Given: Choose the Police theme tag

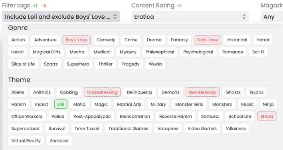Looking at the screenshot, I should coord(58,116).
